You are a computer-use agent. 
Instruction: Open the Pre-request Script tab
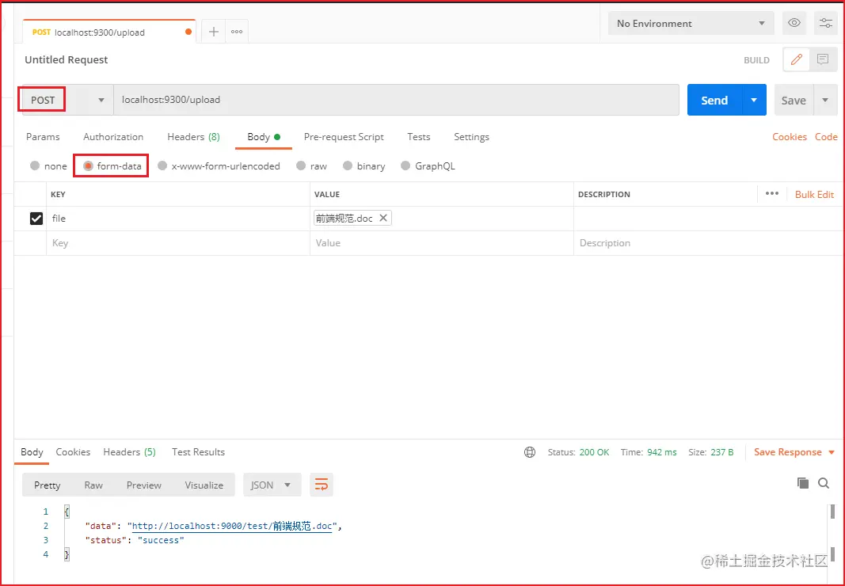point(344,137)
